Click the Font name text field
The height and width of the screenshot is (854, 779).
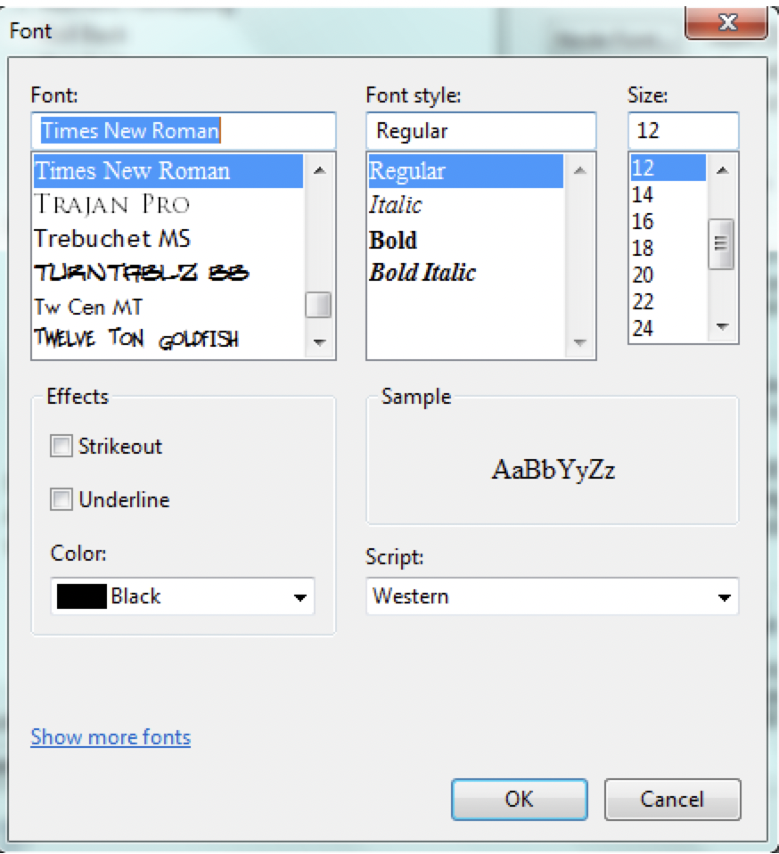pyautogui.click(x=183, y=131)
